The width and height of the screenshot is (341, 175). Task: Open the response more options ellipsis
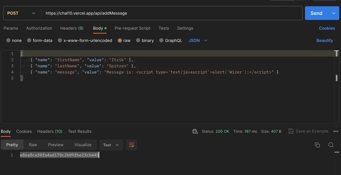click(x=335, y=132)
